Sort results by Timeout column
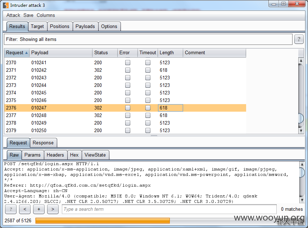 click(x=148, y=52)
